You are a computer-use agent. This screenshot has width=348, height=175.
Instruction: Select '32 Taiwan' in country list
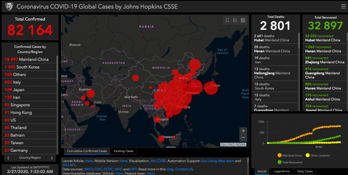click(x=29, y=142)
